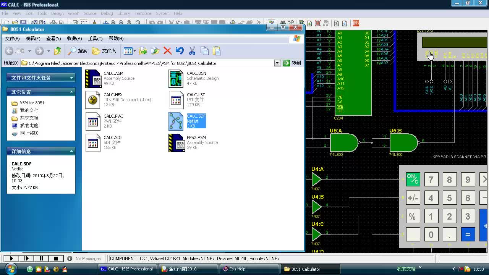Click the Copy icon in Explorer toolbar
This screenshot has width=489, height=275.
(204, 51)
